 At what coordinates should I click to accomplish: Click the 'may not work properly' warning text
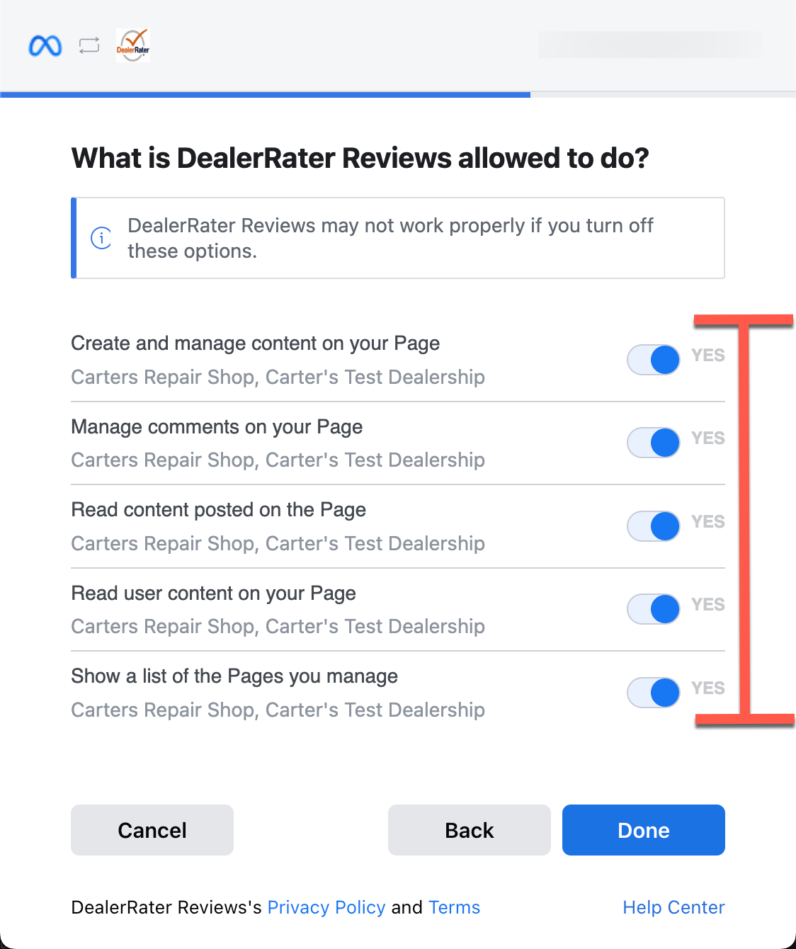[391, 238]
